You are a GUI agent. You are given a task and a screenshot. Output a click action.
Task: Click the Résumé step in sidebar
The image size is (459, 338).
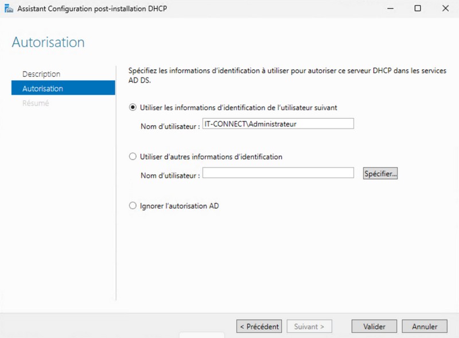(36, 103)
